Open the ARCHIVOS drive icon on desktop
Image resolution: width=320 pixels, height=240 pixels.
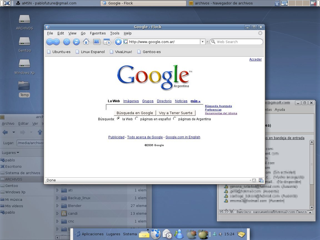pos(24,19)
